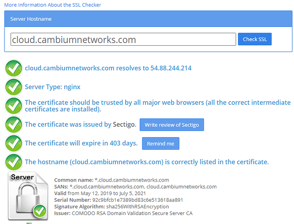
Task: Click Issuer COMODO RSA Domain Validation line
Action: coord(123,213)
